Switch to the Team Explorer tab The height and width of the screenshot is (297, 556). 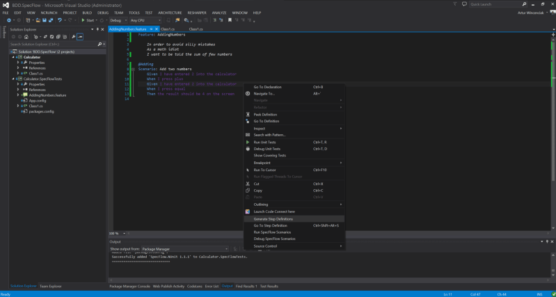[x=50, y=286]
